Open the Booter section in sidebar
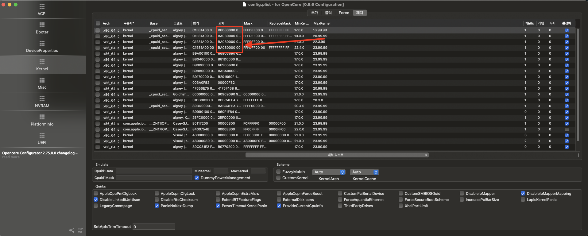588x236 pixels. [x=42, y=28]
